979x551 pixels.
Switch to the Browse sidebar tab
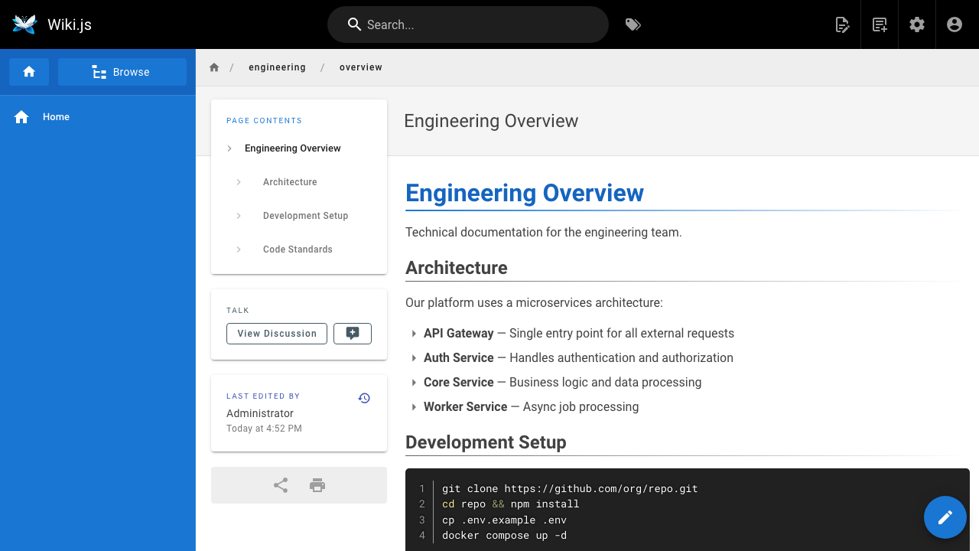(122, 72)
